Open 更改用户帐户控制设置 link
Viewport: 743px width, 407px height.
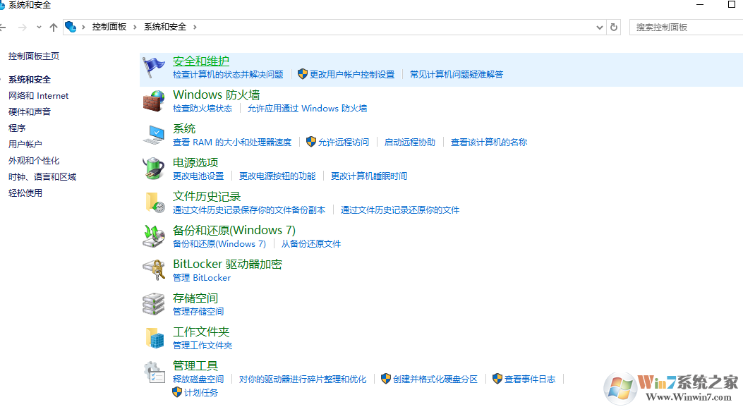[x=351, y=73]
